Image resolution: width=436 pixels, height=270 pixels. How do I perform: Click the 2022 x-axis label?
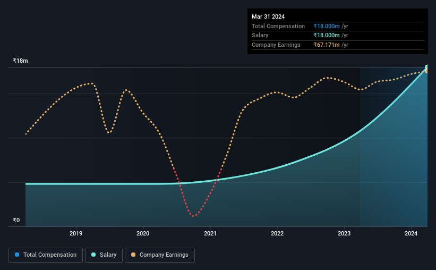[x=277, y=233]
